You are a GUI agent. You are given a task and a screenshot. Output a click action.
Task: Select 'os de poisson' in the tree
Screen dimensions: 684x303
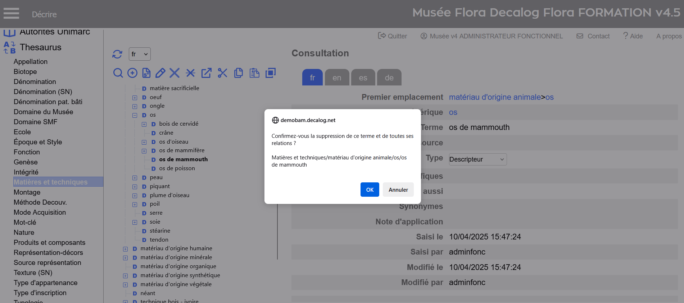point(177,168)
